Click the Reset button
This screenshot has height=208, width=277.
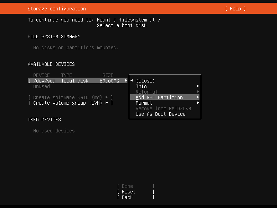coord(136,192)
